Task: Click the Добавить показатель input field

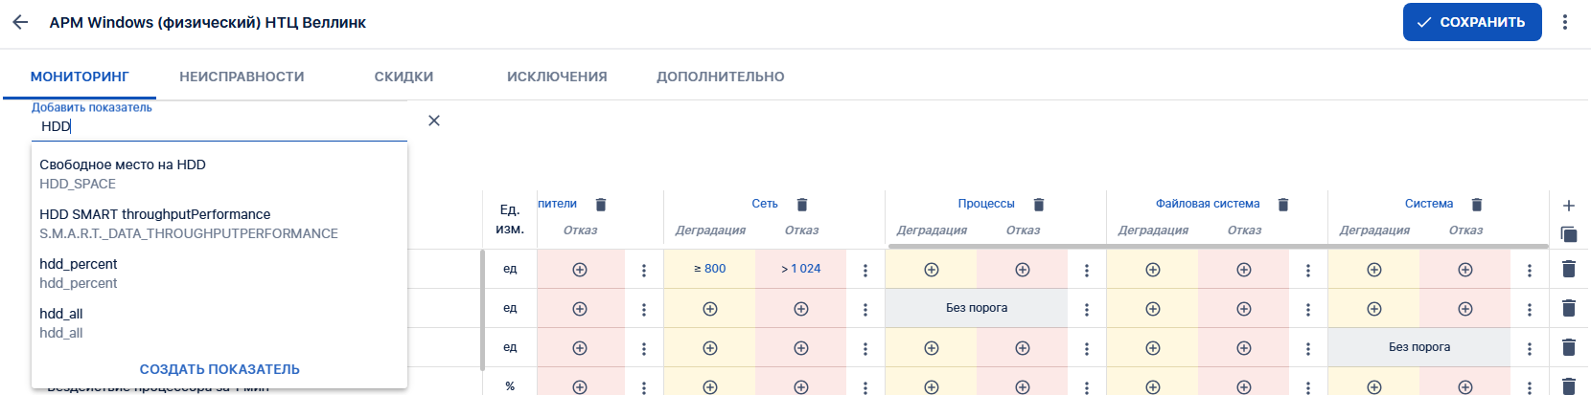Action: (219, 126)
